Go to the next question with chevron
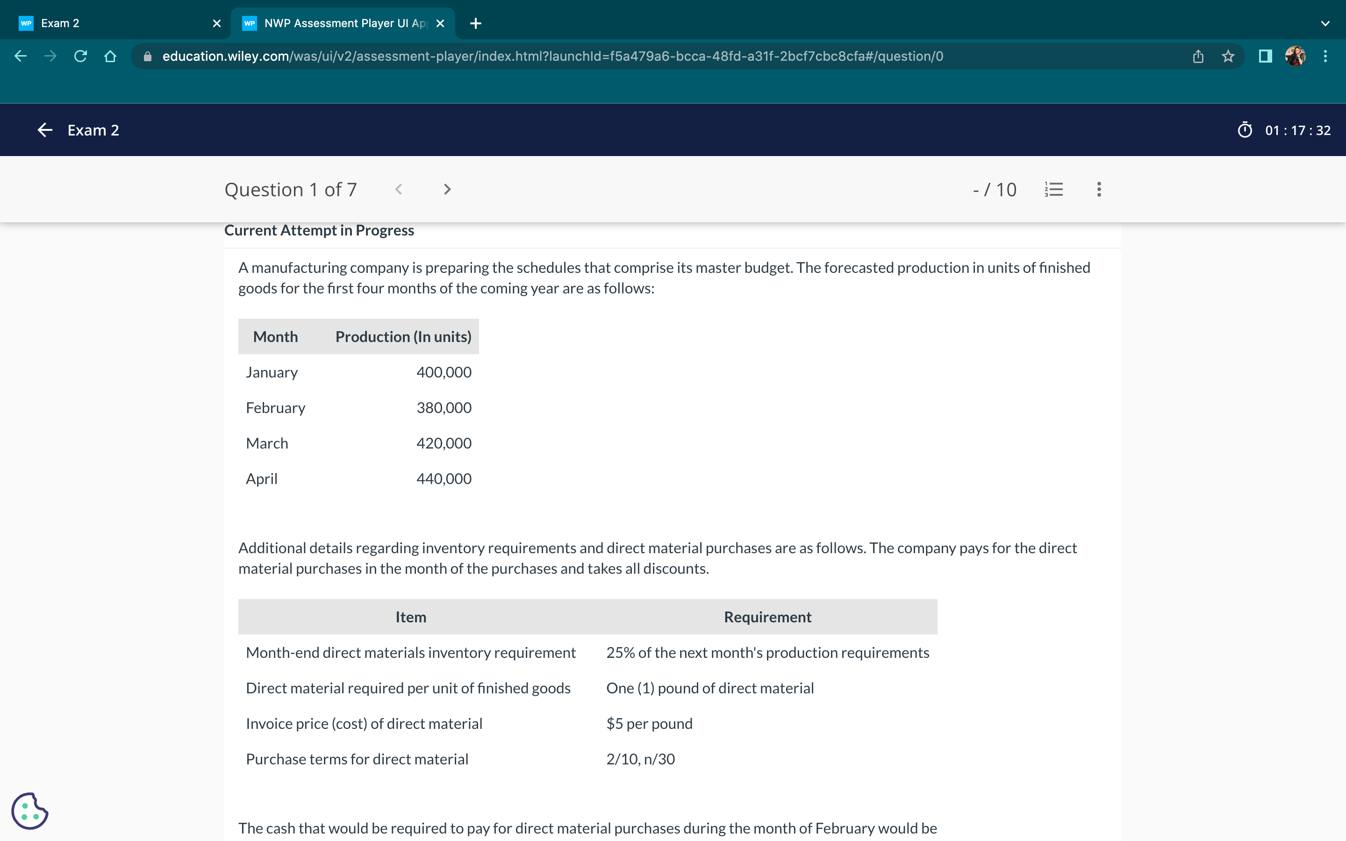Screen dimensions: 1346x841 click(x=447, y=190)
